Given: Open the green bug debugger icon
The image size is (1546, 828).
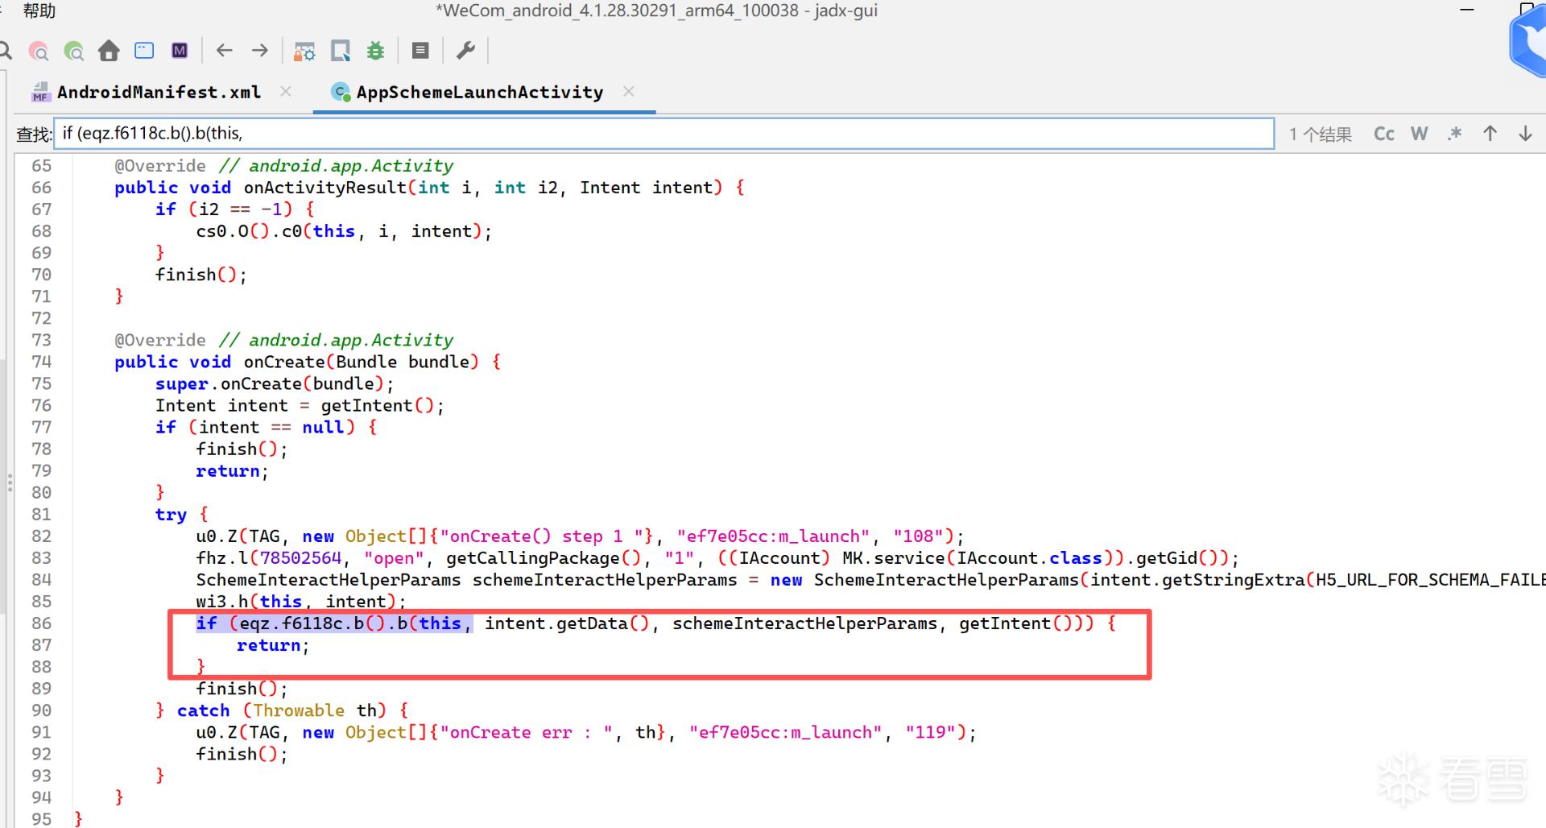Looking at the screenshot, I should click(x=375, y=51).
